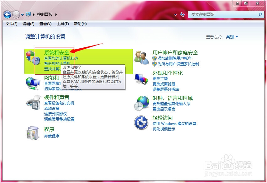Click 更改主题 link

[160, 78]
